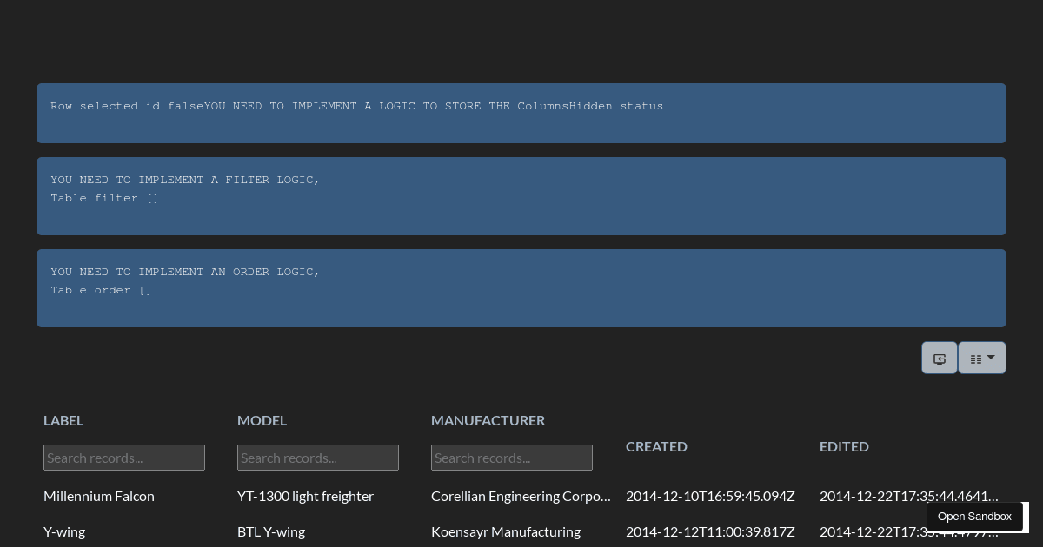Click the row selected alert banner
Viewport: 1043px width, 547px height.
coord(521,114)
